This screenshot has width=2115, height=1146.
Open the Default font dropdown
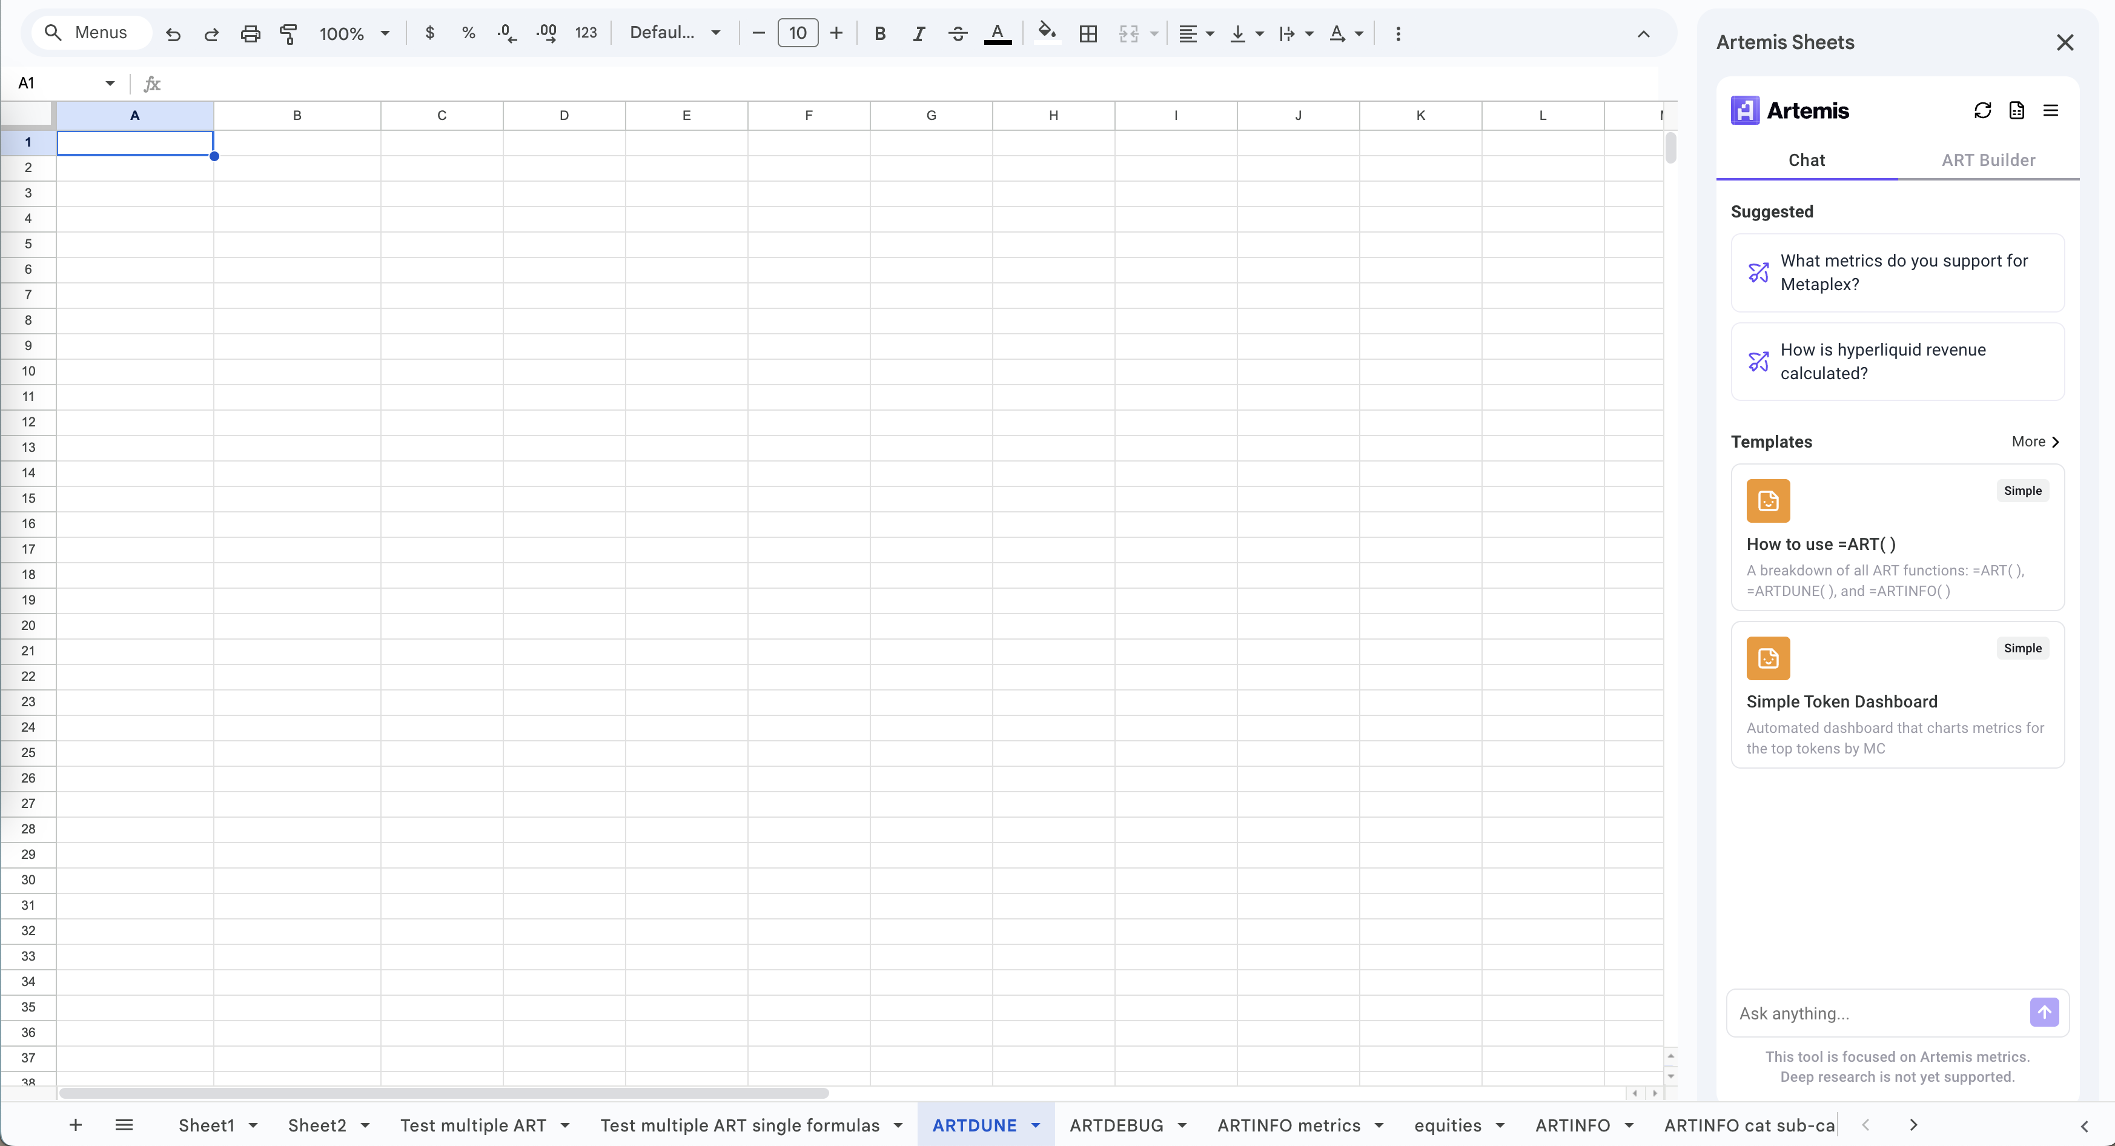point(675,33)
